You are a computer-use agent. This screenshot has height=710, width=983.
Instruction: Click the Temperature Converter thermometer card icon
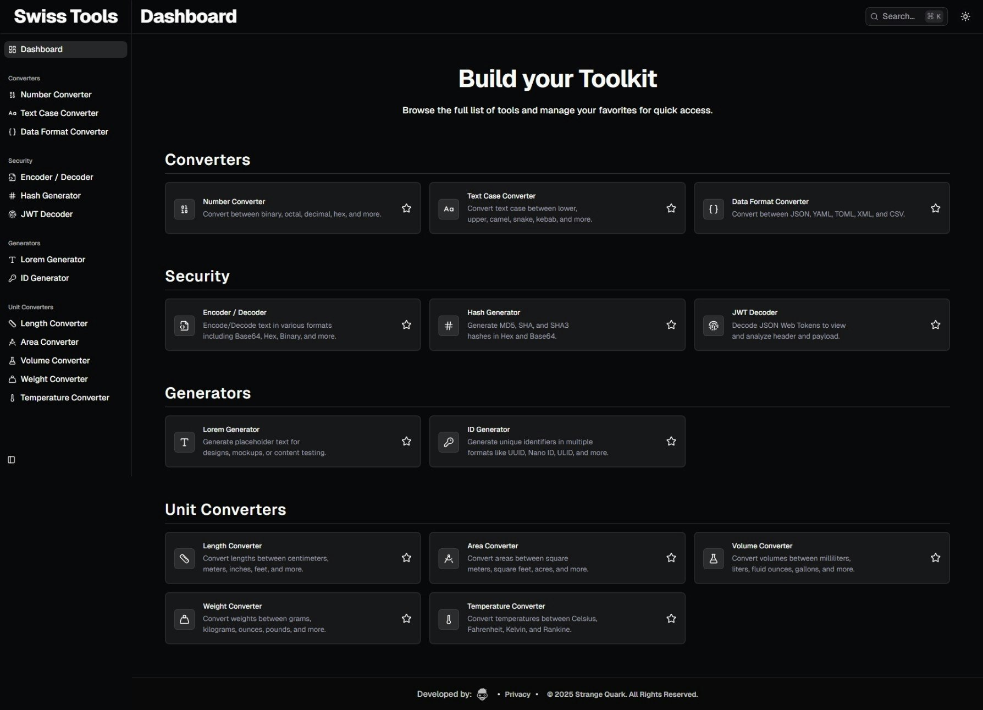pyautogui.click(x=449, y=619)
